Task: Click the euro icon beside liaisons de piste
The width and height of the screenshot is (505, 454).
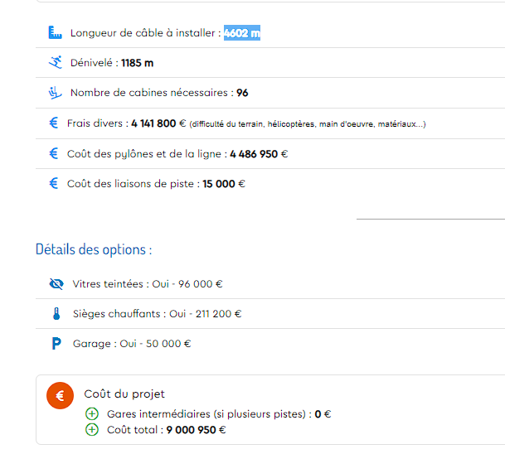Action: pos(53,183)
